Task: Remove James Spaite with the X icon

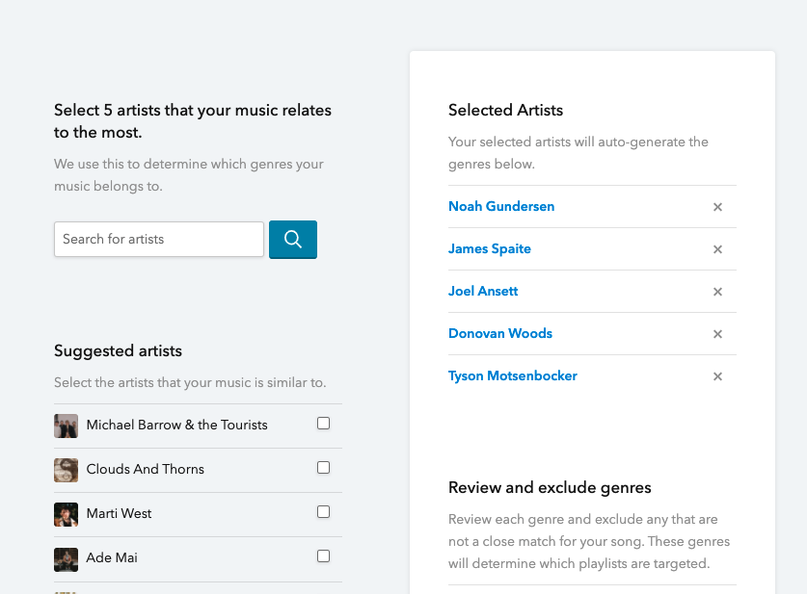Action: click(x=717, y=249)
